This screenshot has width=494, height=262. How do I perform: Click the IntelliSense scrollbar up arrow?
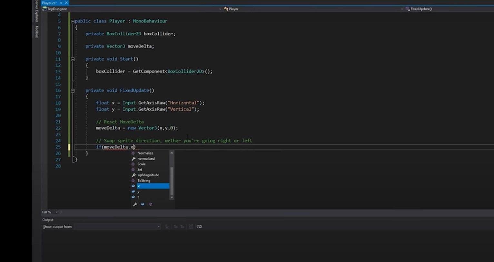pos(172,153)
